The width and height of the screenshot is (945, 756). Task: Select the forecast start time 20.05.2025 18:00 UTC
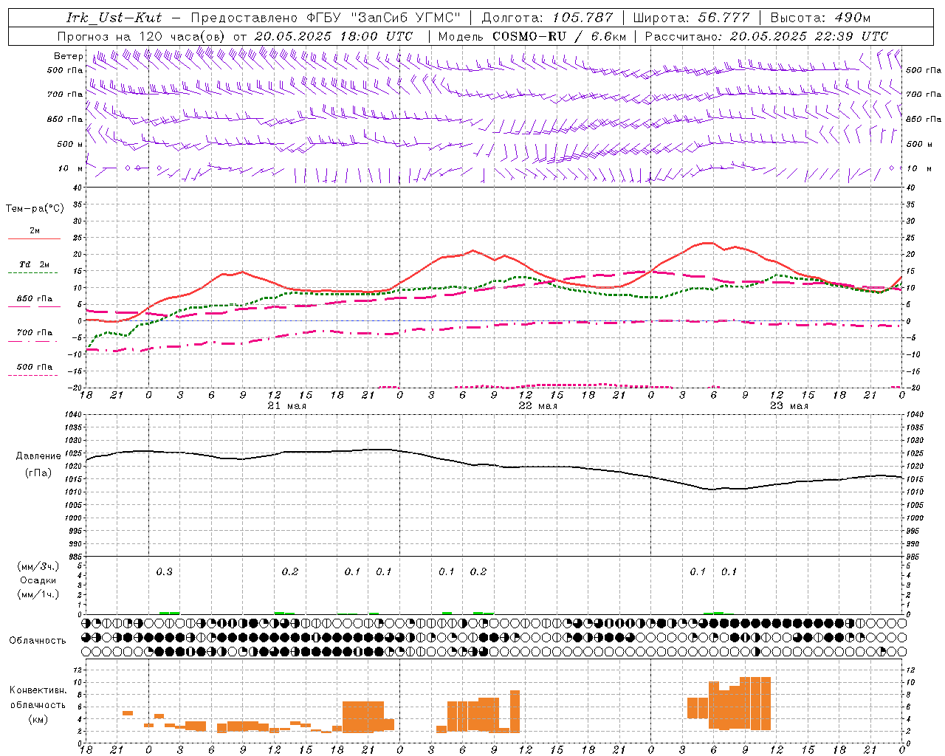334,36
